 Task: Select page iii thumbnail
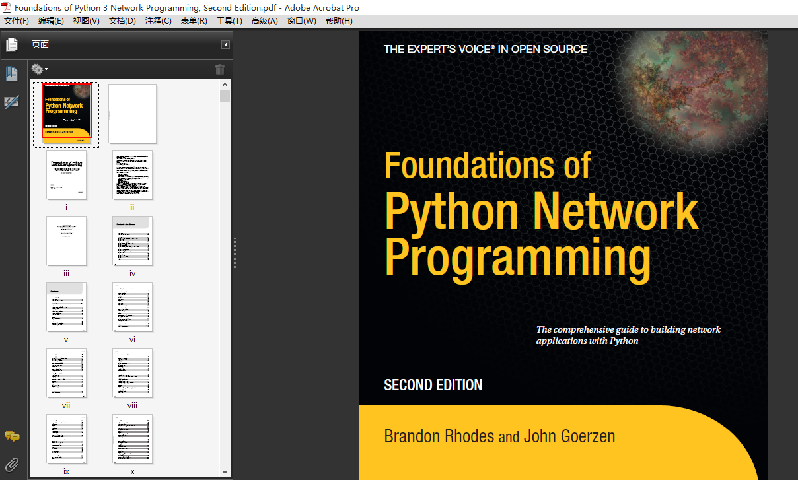tap(66, 240)
